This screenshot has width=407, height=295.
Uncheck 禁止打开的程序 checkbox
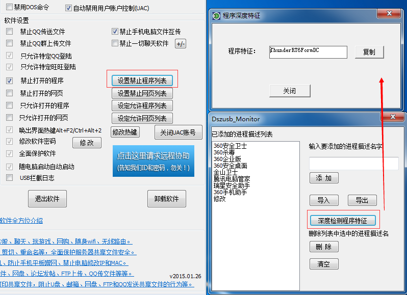(10, 81)
